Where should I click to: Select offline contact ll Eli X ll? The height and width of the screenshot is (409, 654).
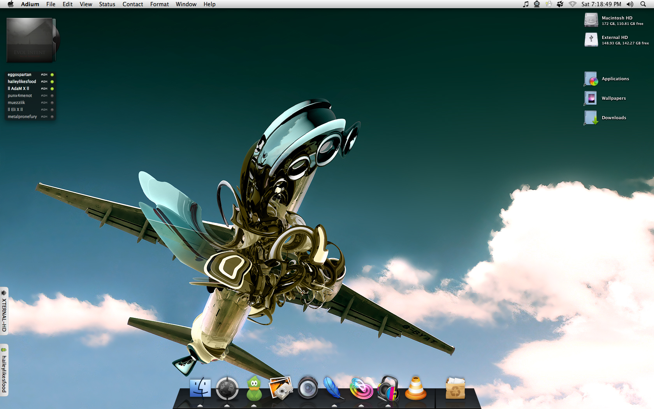coord(30,110)
